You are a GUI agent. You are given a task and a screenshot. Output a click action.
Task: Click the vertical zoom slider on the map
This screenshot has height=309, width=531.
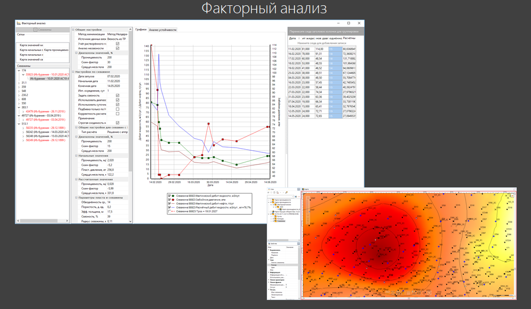[x=308, y=210]
